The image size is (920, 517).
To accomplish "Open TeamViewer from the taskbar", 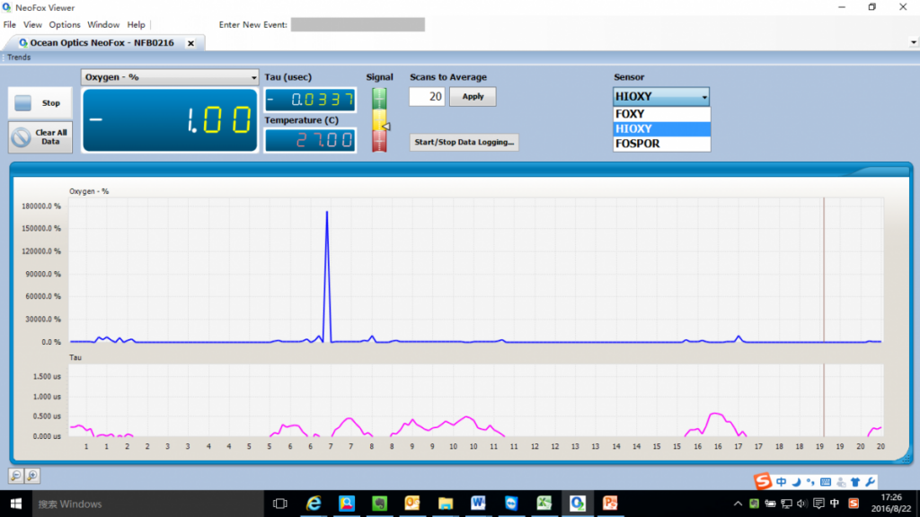I will click(511, 504).
